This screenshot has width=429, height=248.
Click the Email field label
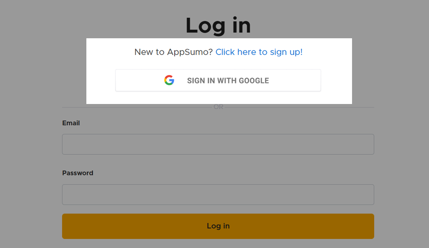click(71, 123)
